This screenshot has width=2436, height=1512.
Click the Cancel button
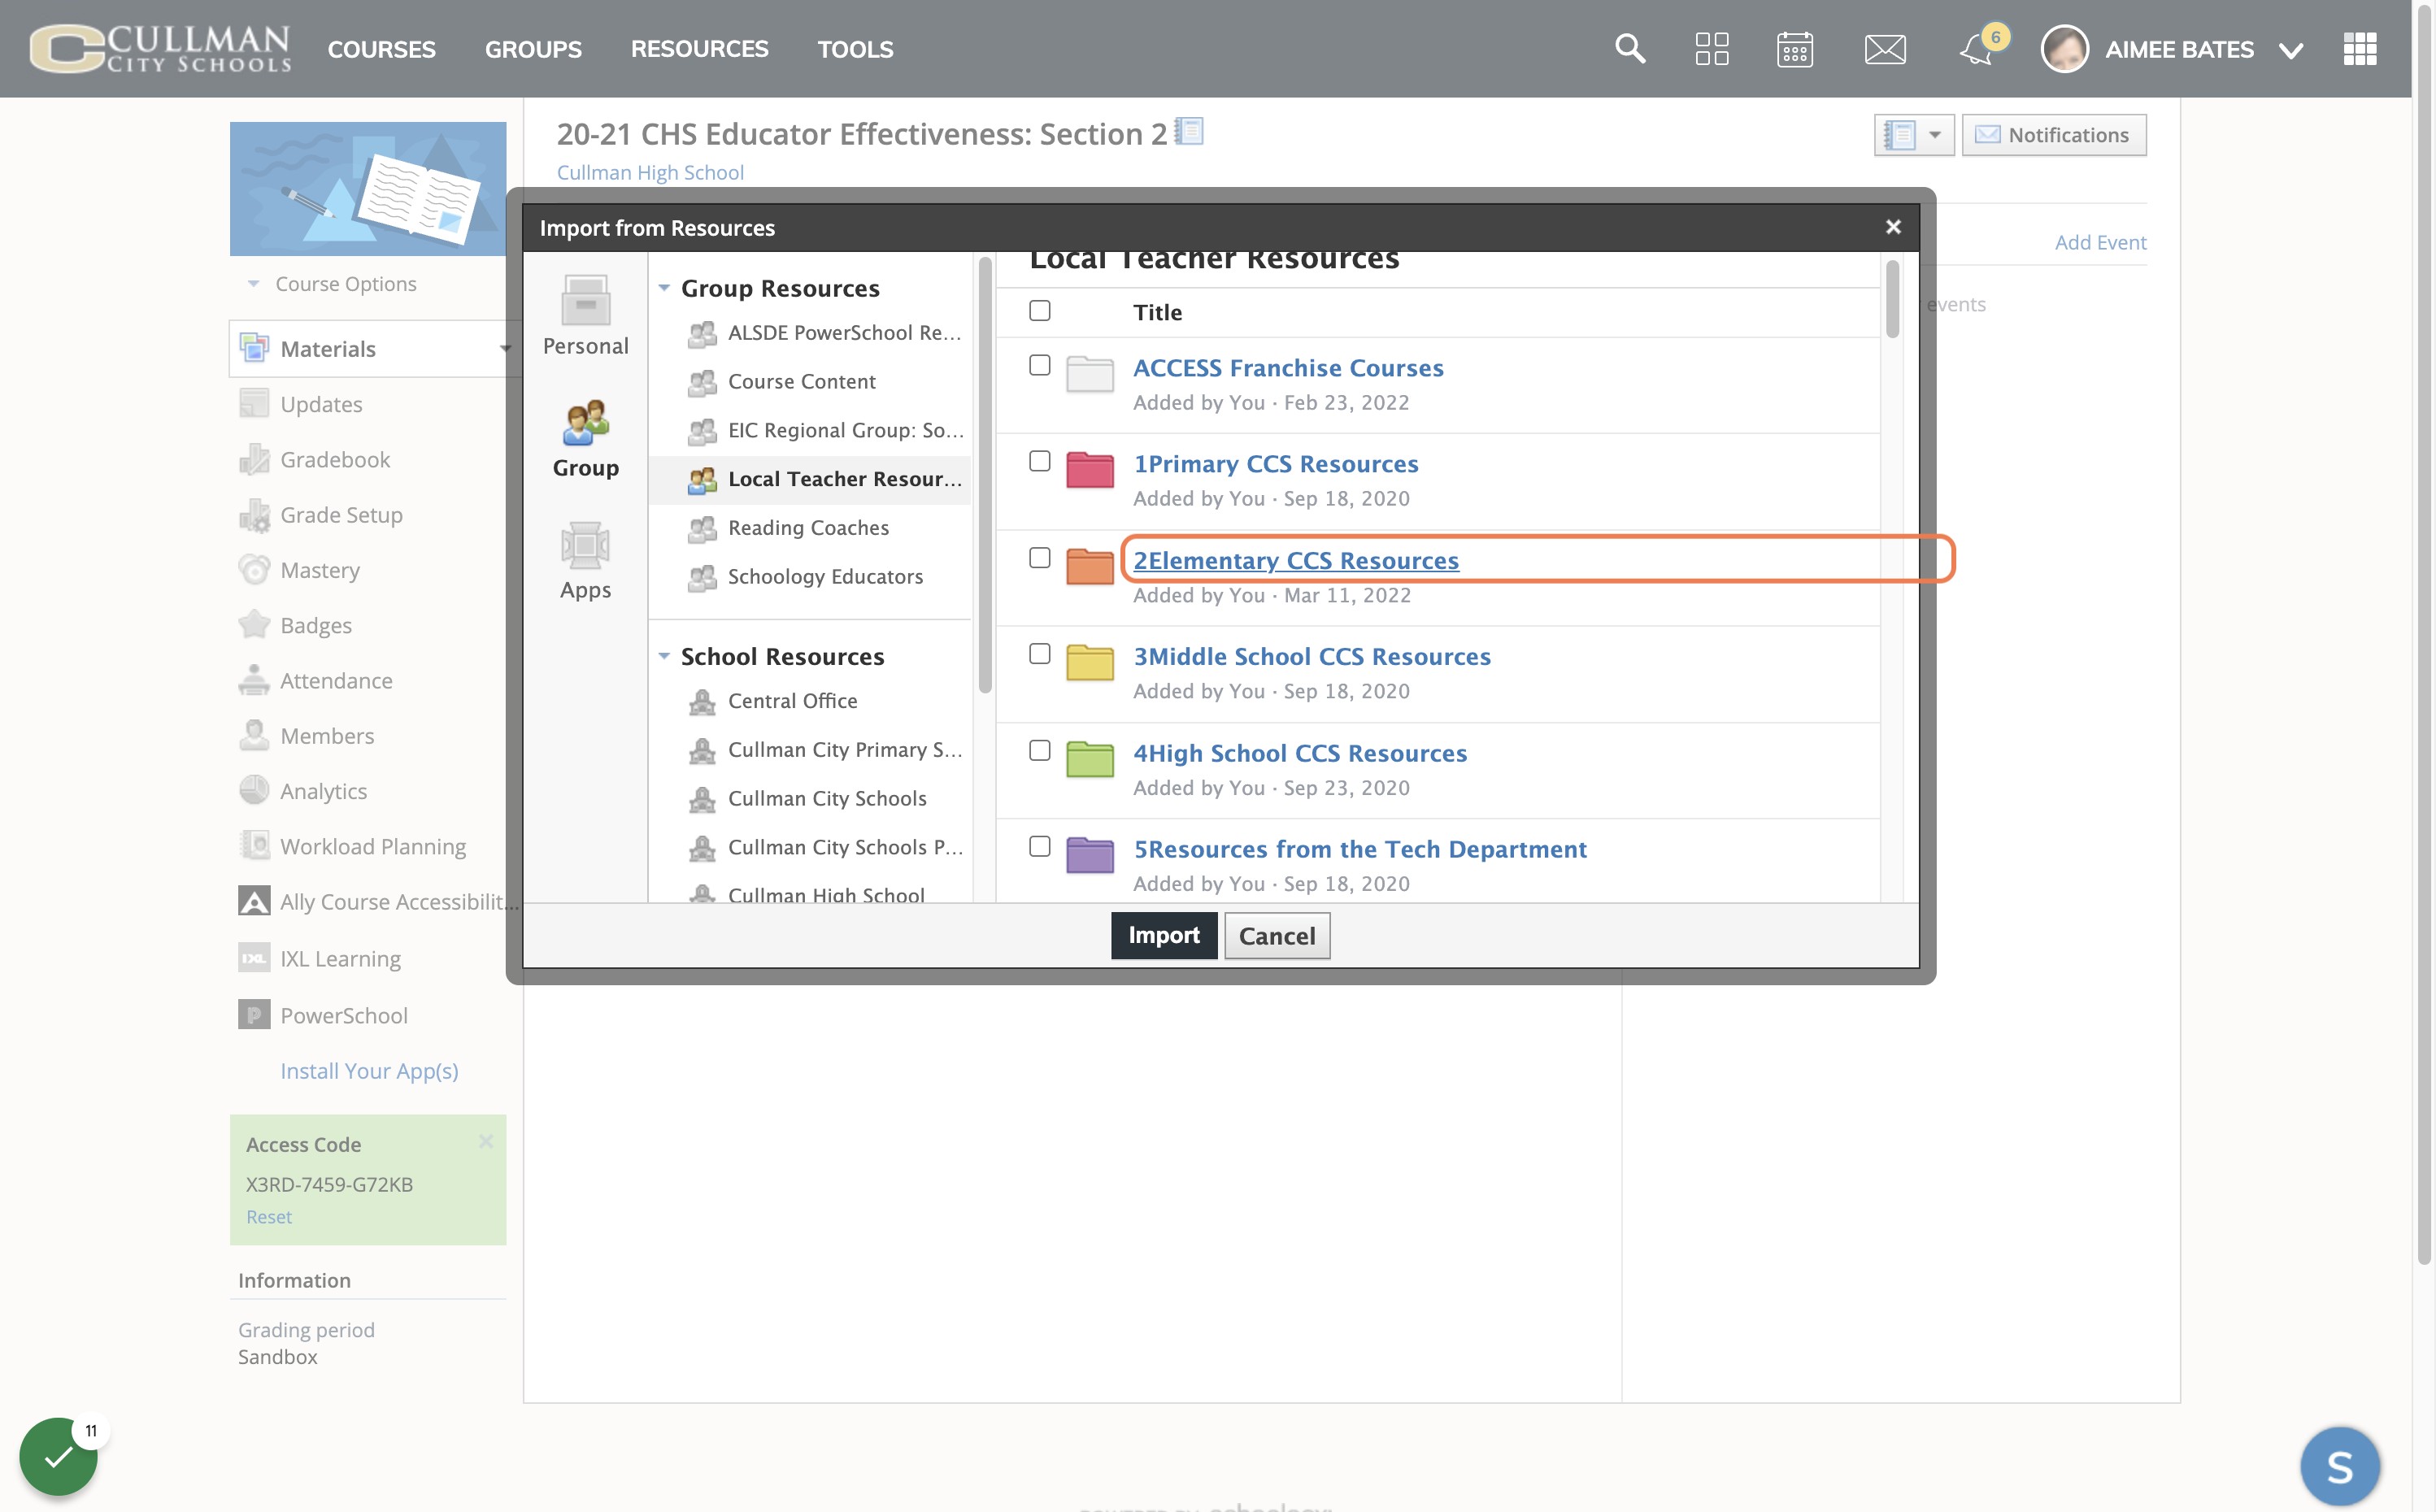click(1277, 936)
